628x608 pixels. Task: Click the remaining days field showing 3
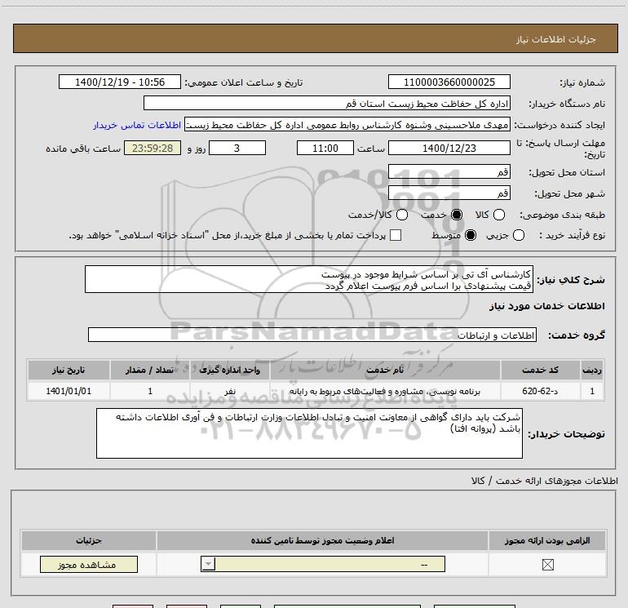(x=237, y=148)
